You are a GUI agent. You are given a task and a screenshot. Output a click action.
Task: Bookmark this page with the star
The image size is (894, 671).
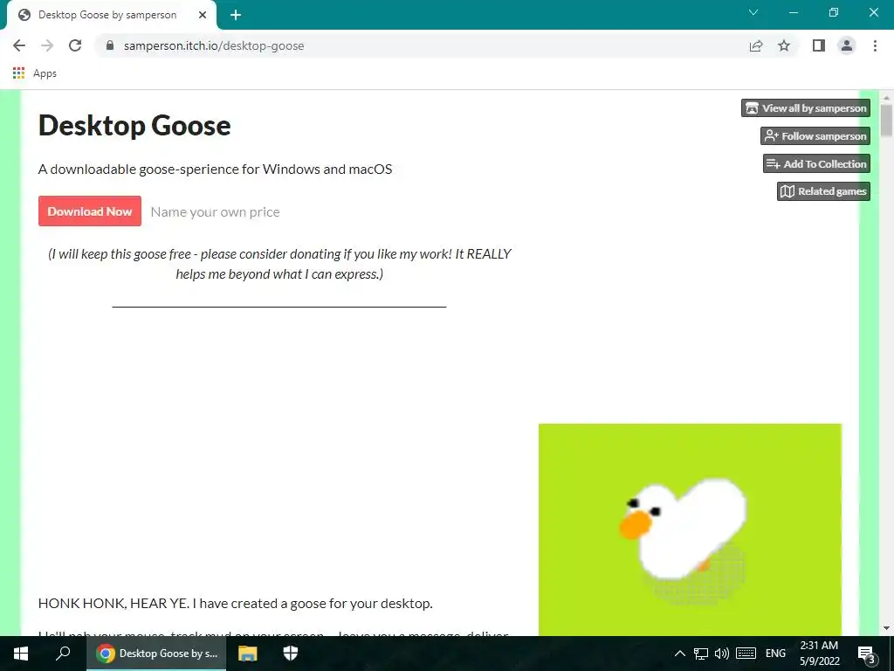(x=784, y=45)
